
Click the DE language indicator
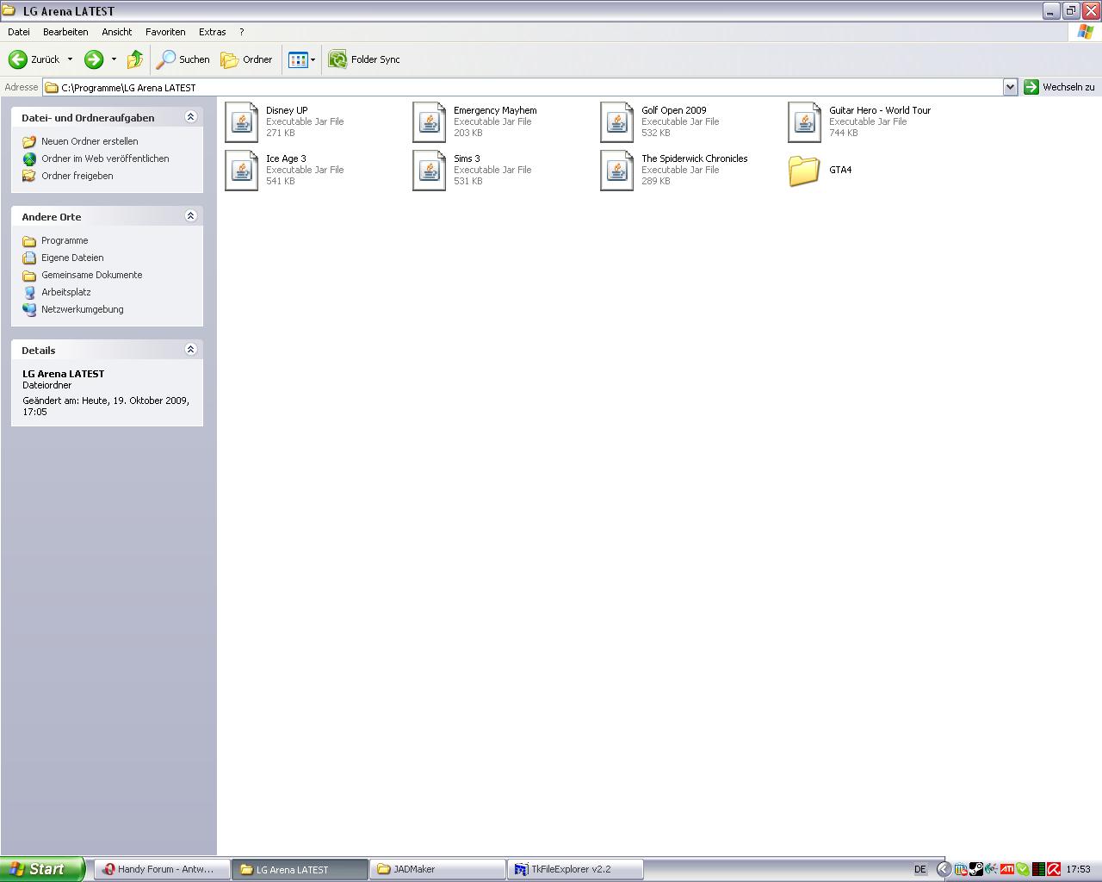pyautogui.click(x=920, y=869)
